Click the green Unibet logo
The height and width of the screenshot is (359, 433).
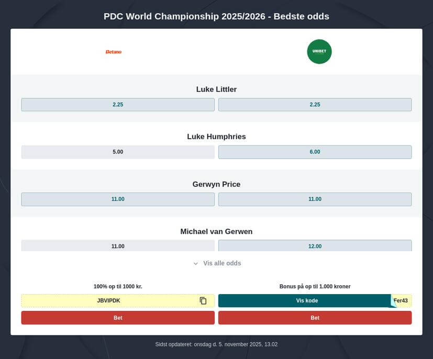pos(319,51)
